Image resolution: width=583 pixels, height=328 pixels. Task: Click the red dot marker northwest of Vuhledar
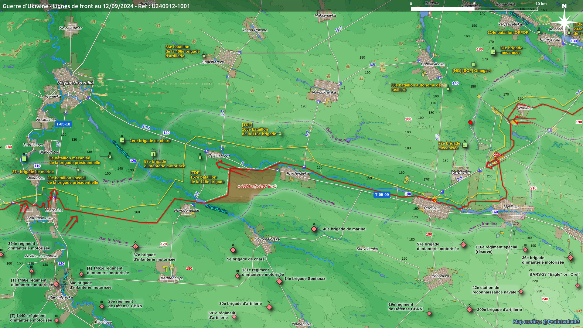[470, 122]
